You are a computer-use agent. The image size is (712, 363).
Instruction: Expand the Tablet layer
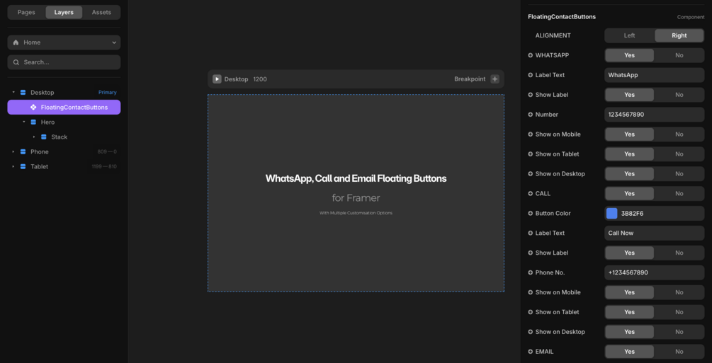(13, 166)
